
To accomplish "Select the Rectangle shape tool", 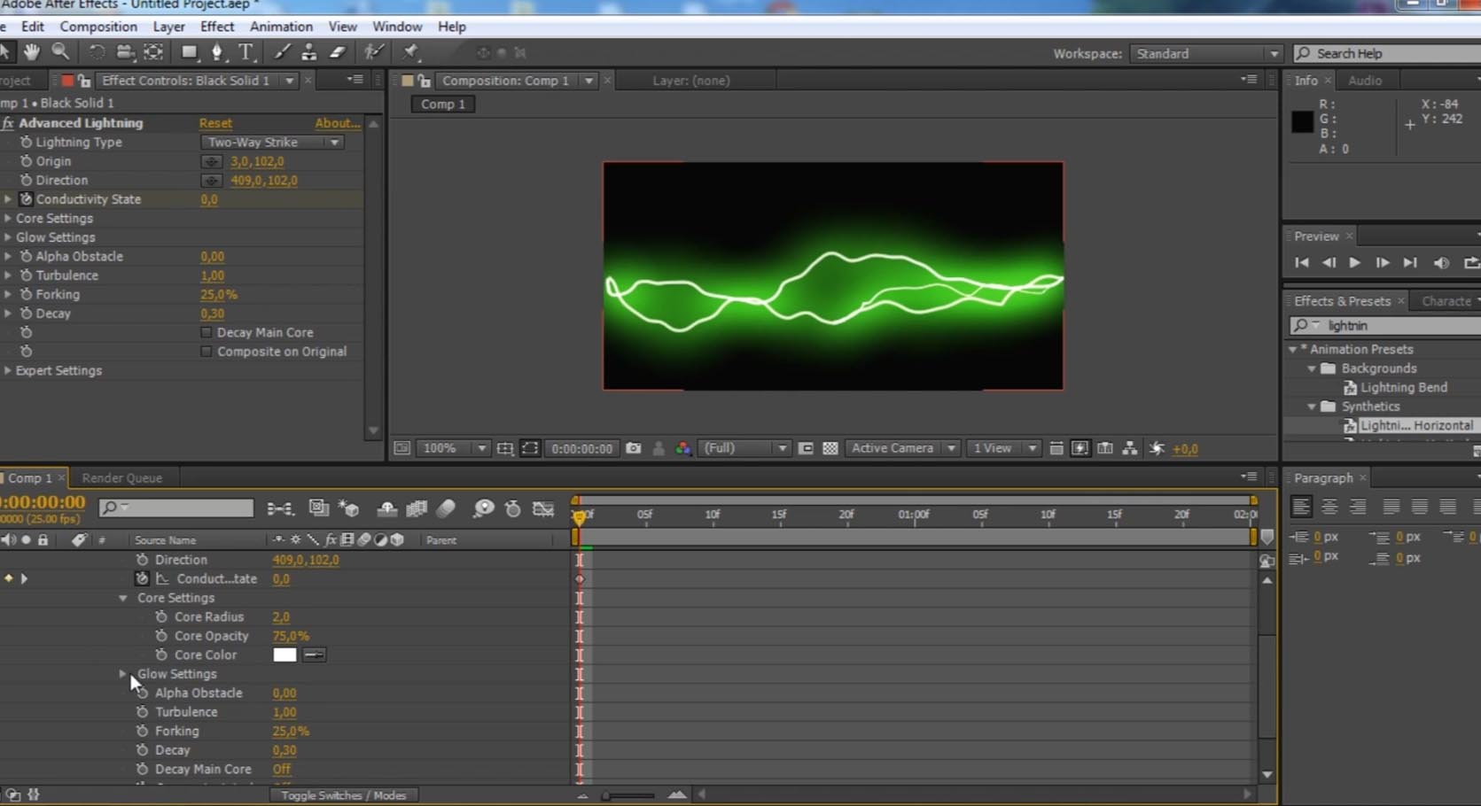I will [189, 52].
